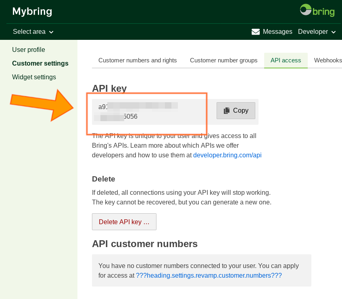Click the green Bring brand logo

tap(317, 10)
